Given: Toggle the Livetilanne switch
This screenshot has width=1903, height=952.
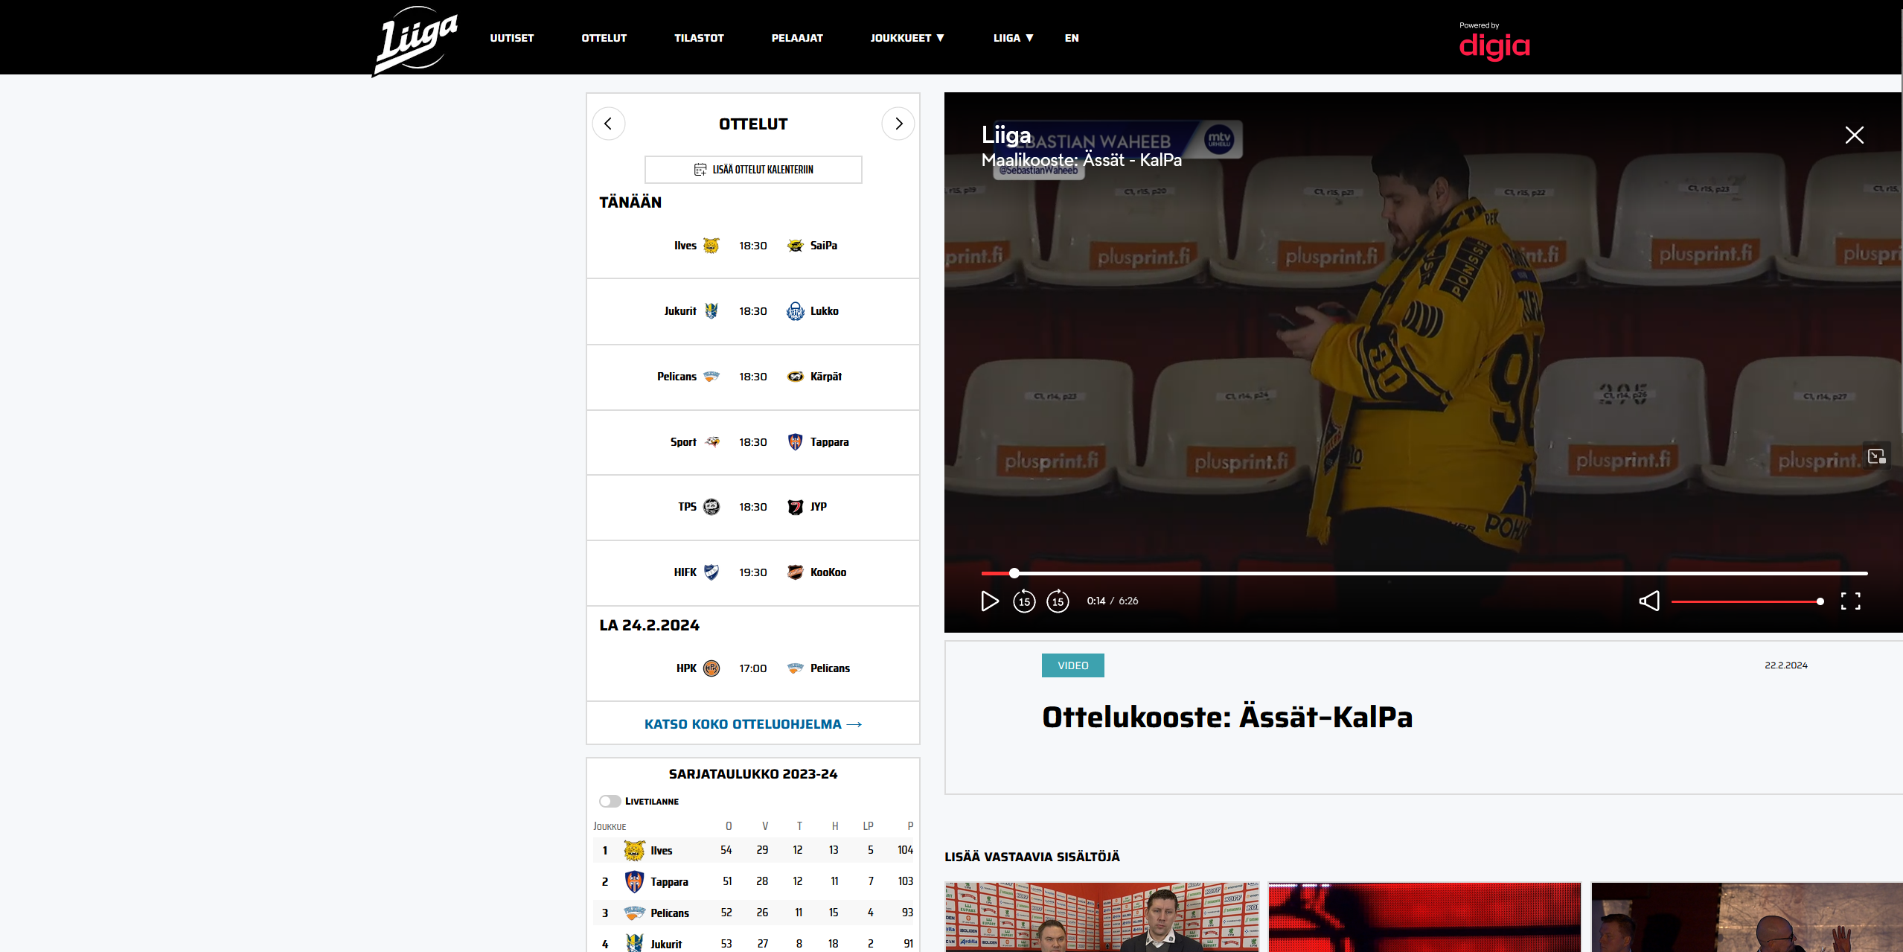Looking at the screenshot, I should click(610, 801).
